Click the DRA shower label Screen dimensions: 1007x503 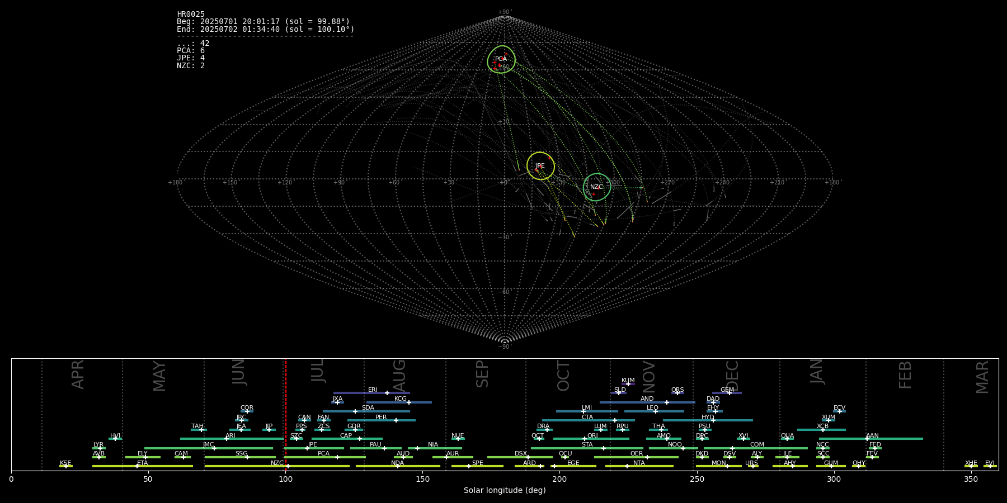coord(543,426)
